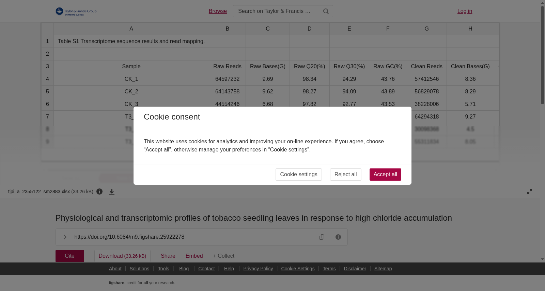Open Help footer link

pyautogui.click(x=229, y=269)
